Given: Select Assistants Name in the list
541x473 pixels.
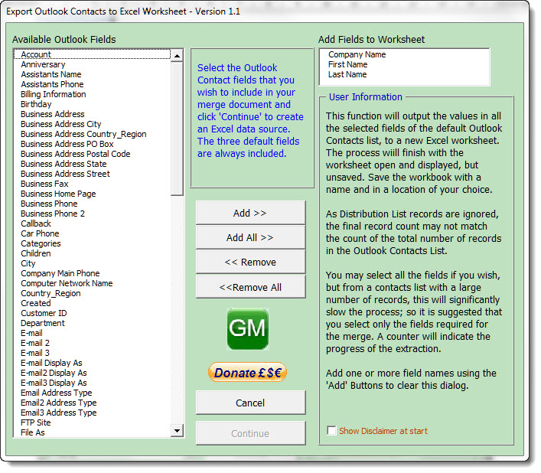Looking at the screenshot, I should (x=92, y=74).
